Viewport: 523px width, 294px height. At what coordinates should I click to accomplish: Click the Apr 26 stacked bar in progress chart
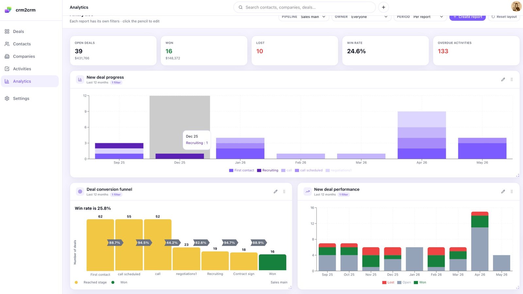pyautogui.click(x=422, y=135)
